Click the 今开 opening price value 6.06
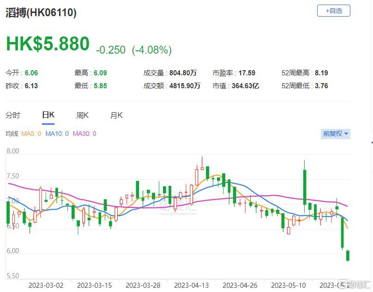Image resolution: width=373 pixels, height=292 pixels. click(x=31, y=73)
